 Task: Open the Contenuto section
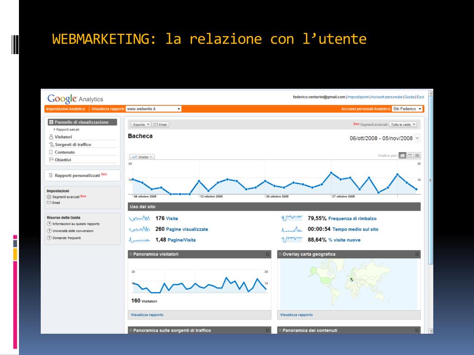click(65, 152)
